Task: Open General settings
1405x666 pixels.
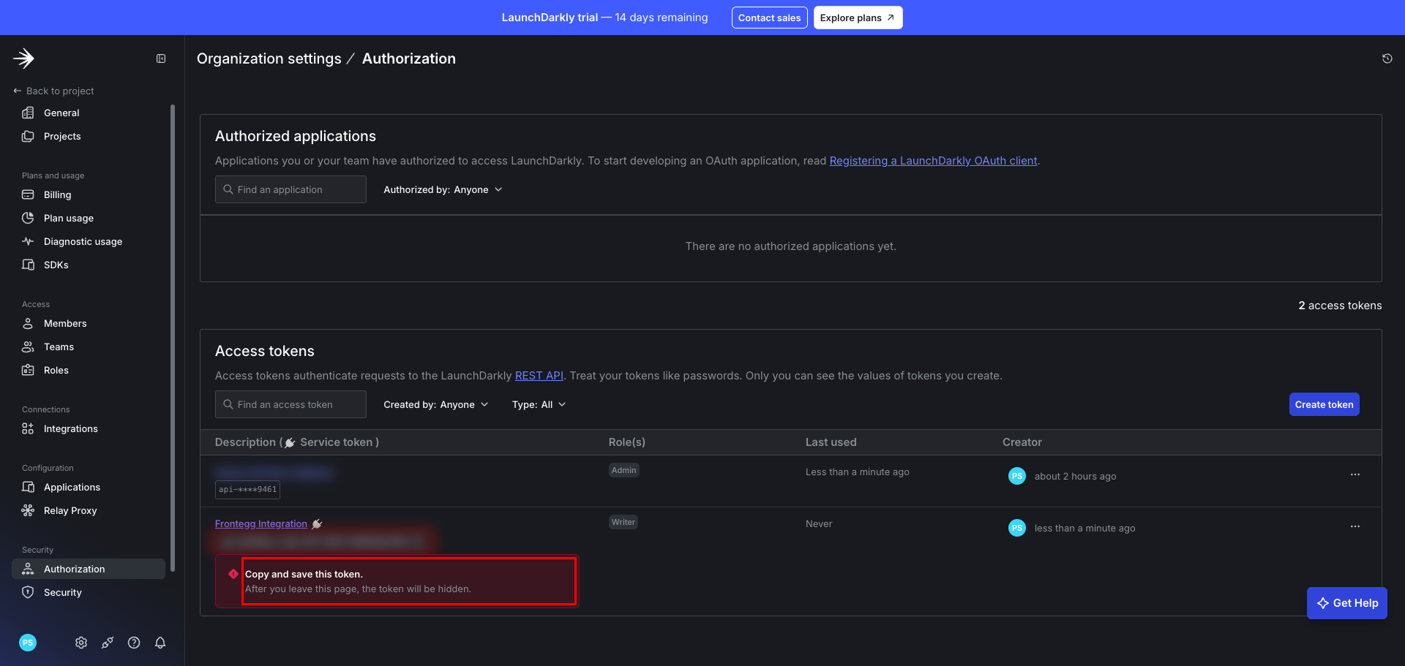Action: click(89, 113)
